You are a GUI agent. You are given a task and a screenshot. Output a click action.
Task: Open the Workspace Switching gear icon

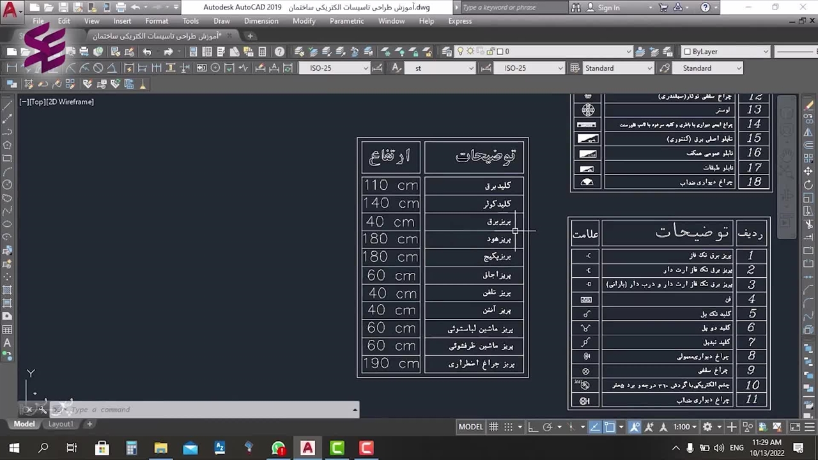(x=707, y=427)
